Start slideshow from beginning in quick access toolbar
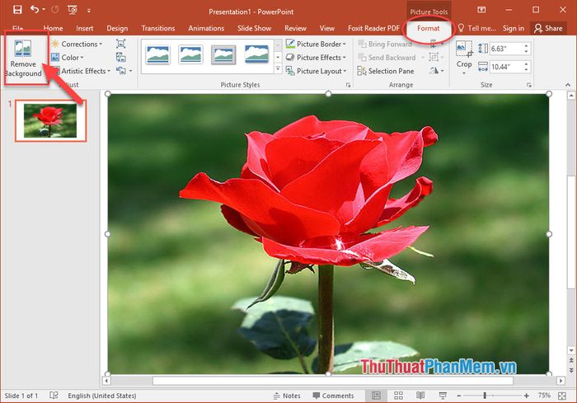 coord(73,10)
